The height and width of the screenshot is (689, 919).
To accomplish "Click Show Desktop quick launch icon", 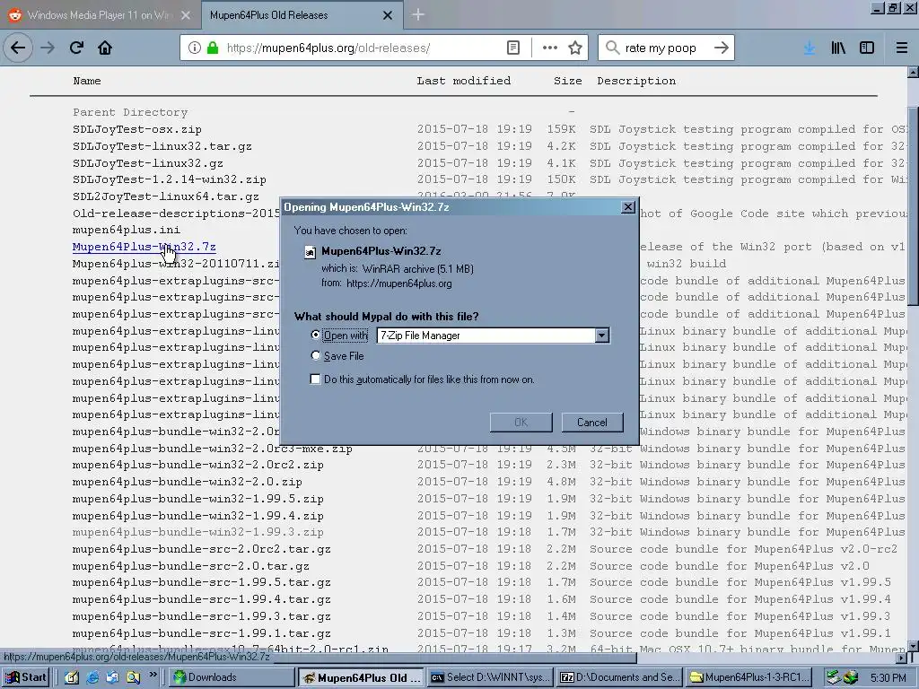I will (x=72, y=677).
